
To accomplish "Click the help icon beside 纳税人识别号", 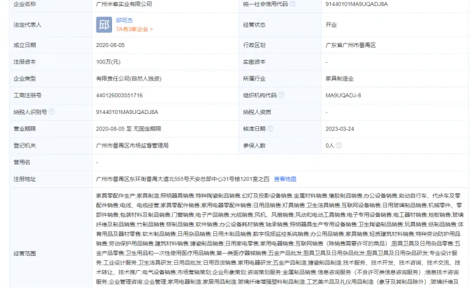I will coord(51,112).
